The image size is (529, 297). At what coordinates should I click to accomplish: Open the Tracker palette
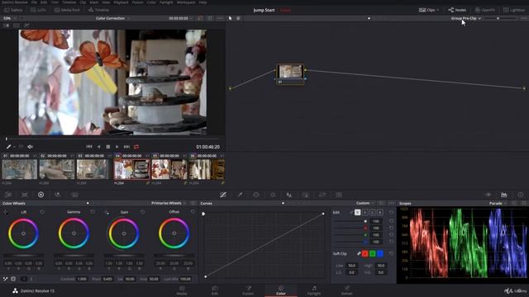pos(273,195)
